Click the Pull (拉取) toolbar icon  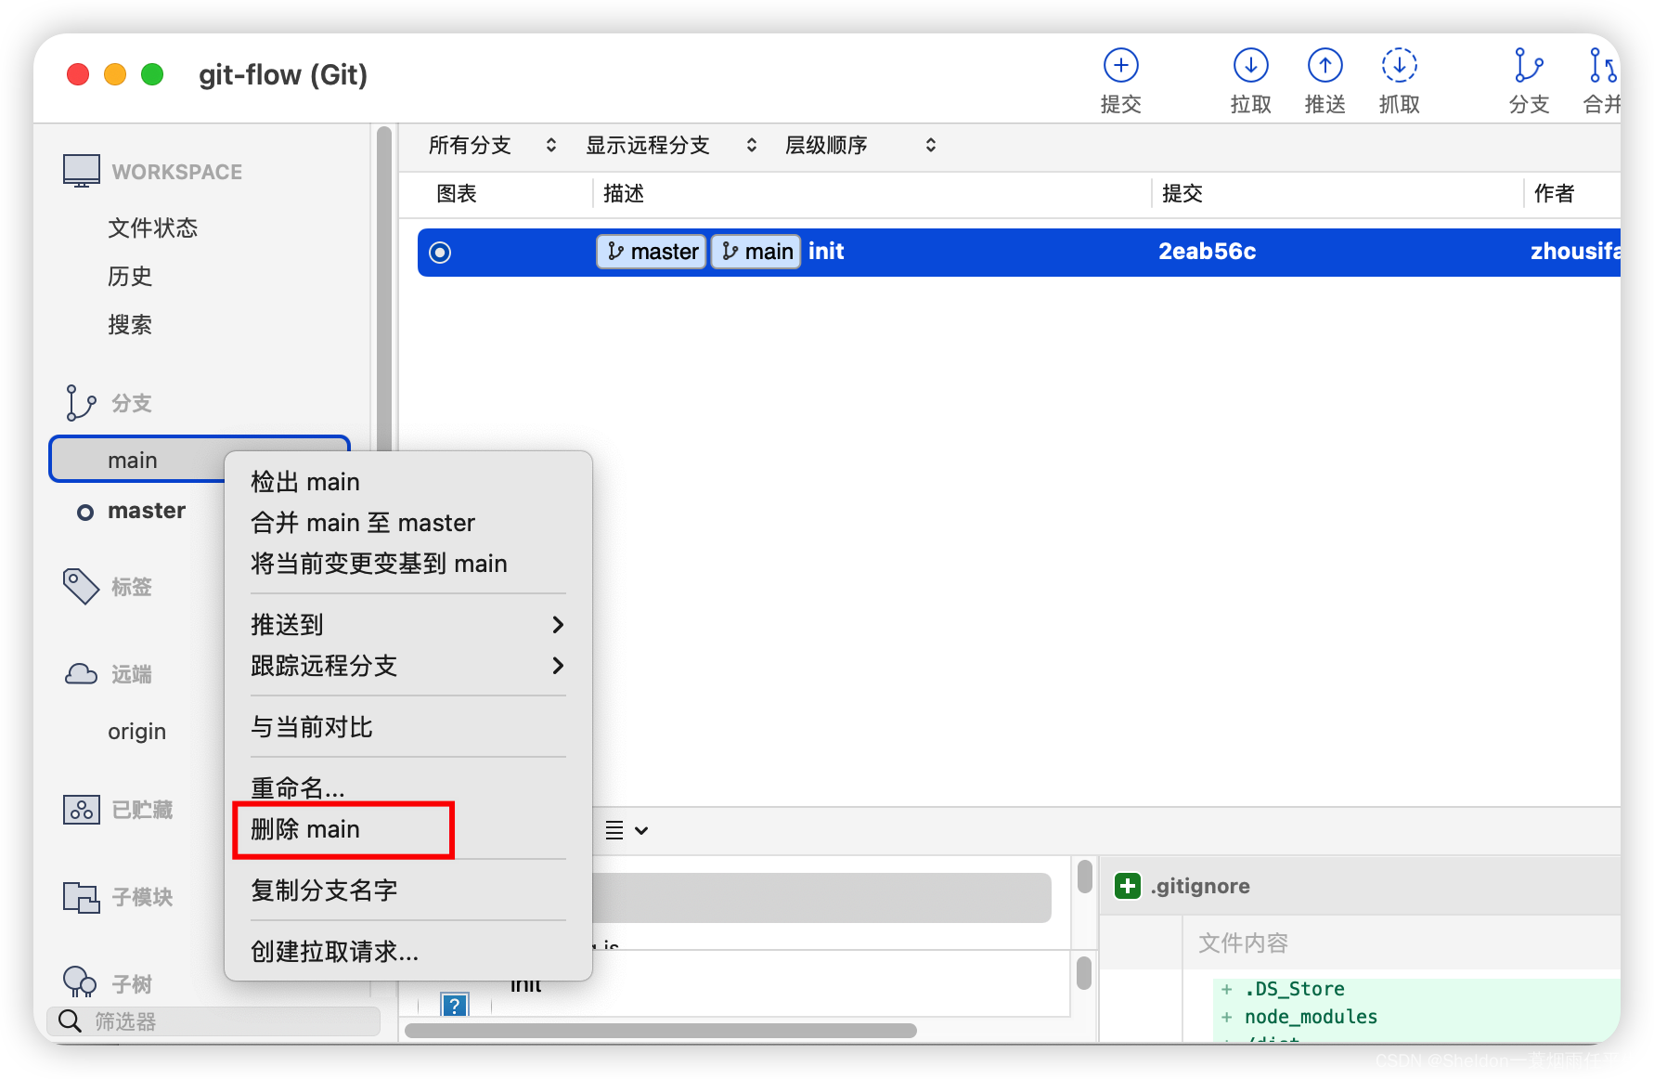1250,66
